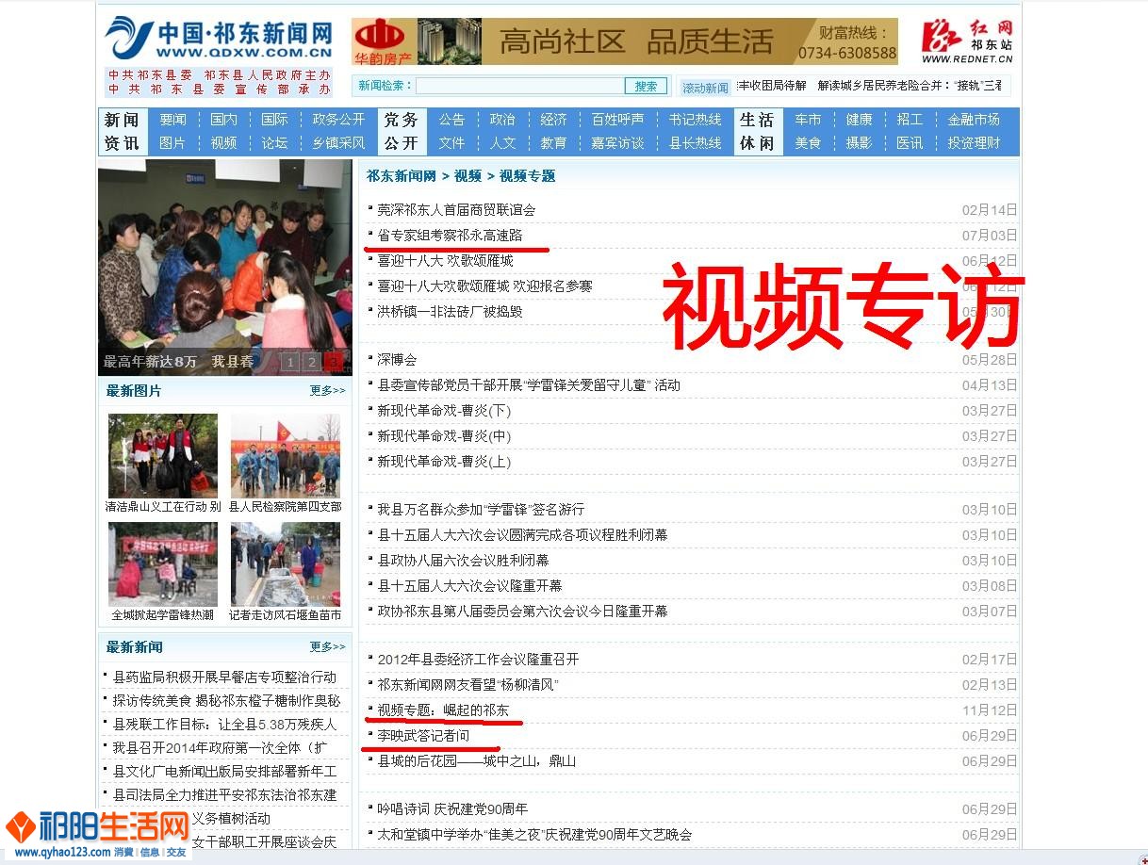Open 吟唱诗词 庆祝建党90周年 link
The image size is (1148, 865).
pyautogui.click(x=452, y=809)
